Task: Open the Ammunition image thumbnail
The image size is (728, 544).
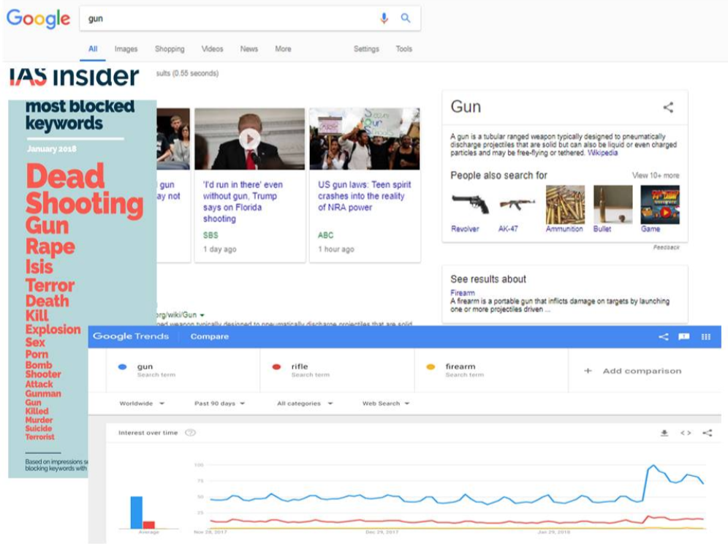Action: (x=565, y=205)
